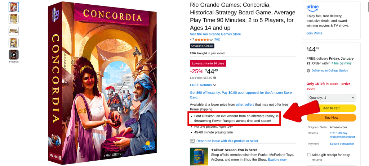The height and width of the screenshot is (166, 369).
Task: Select the game board thumbnail image
Action: point(14,31)
